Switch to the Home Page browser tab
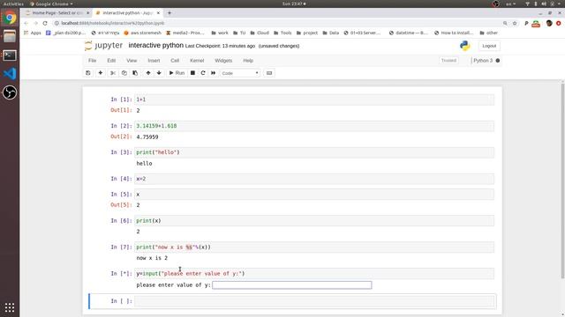The height and width of the screenshot is (317, 565). (x=56, y=13)
